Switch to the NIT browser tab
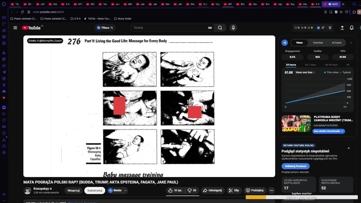The height and width of the screenshot is (203, 361). click(x=228, y=4)
